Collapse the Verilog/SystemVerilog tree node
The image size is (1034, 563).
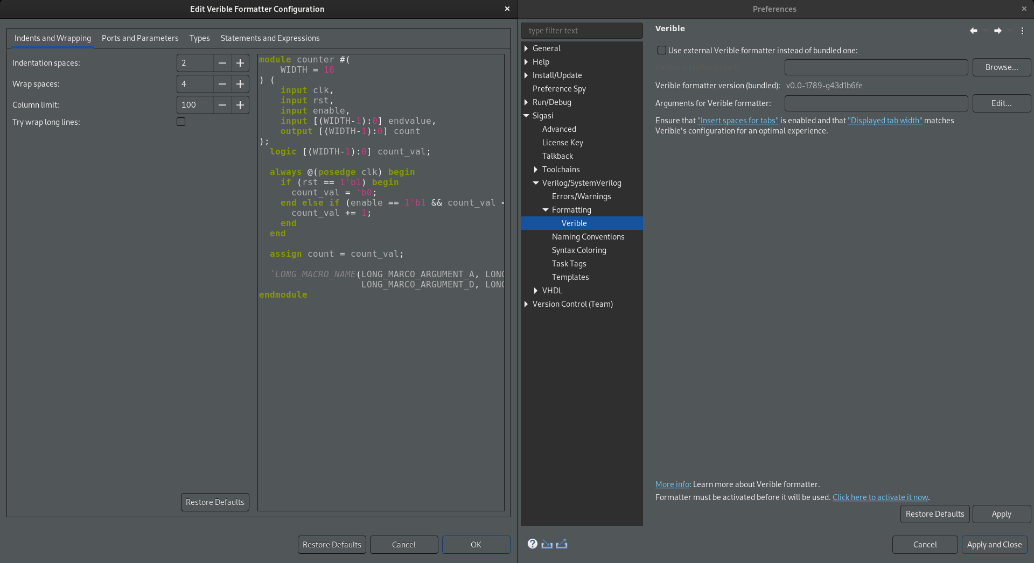tap(536, 183)
